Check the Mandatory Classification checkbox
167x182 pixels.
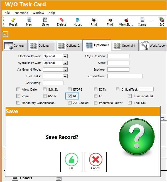(18, 103)
